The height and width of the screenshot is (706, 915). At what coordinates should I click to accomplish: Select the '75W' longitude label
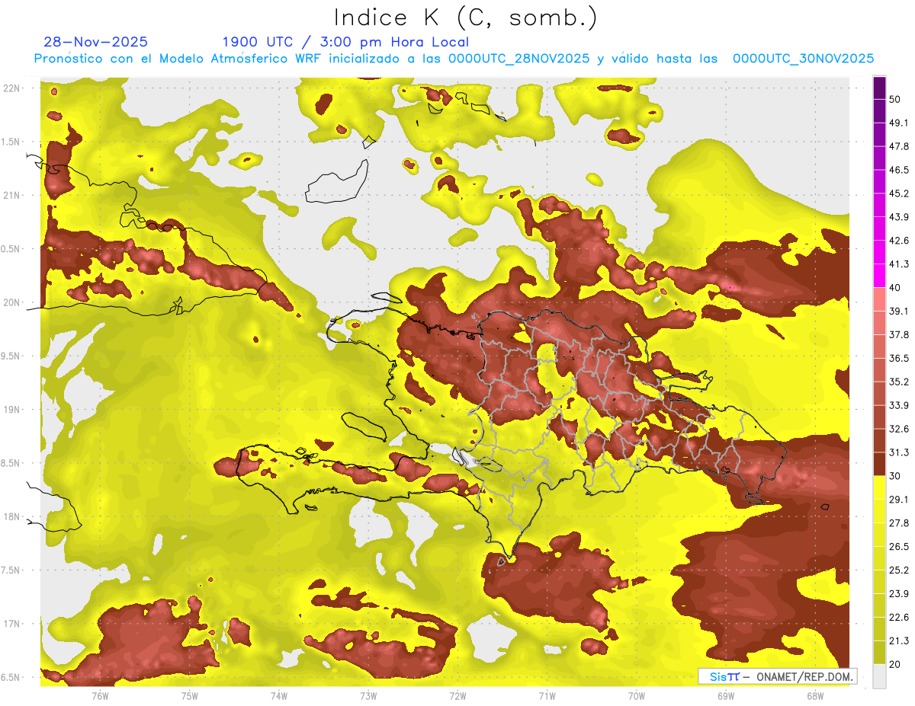(189, 695)
